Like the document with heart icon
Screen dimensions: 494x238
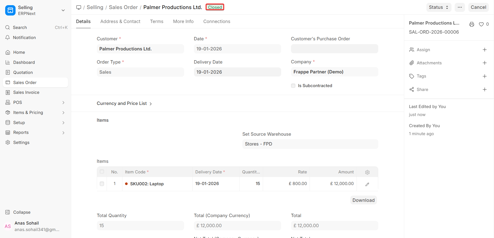pyautogui.click(x=481, y=24)
